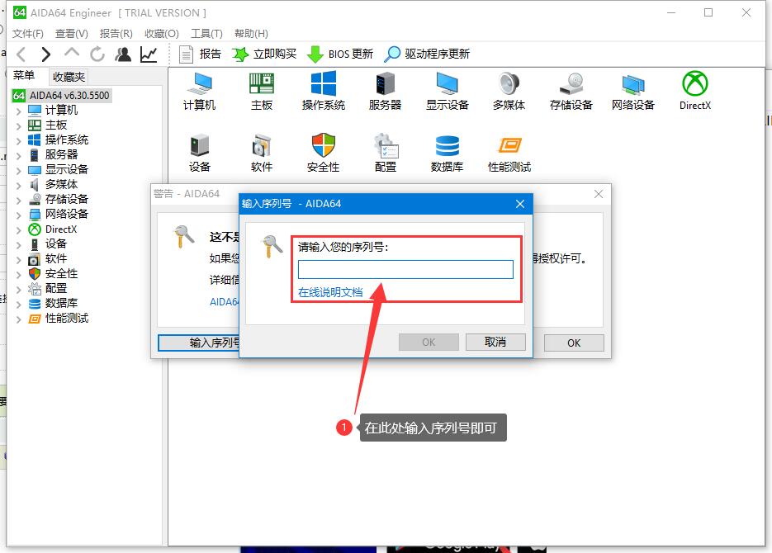This screenshot has height=553, width=772.
Task: Open the 帮助(H) menu
Action: (251, 34)
